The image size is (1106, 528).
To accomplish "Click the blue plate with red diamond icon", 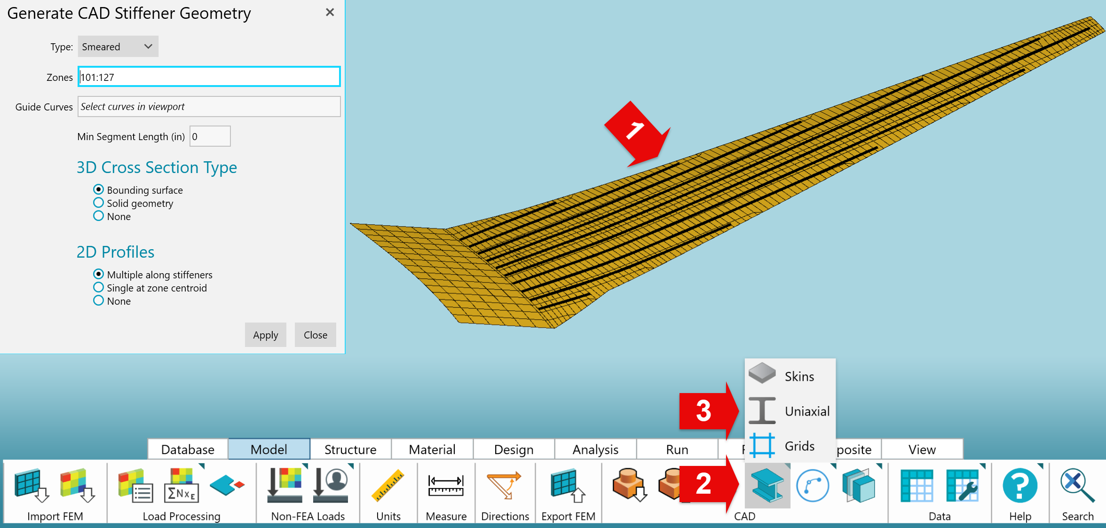I will (227, 486).
